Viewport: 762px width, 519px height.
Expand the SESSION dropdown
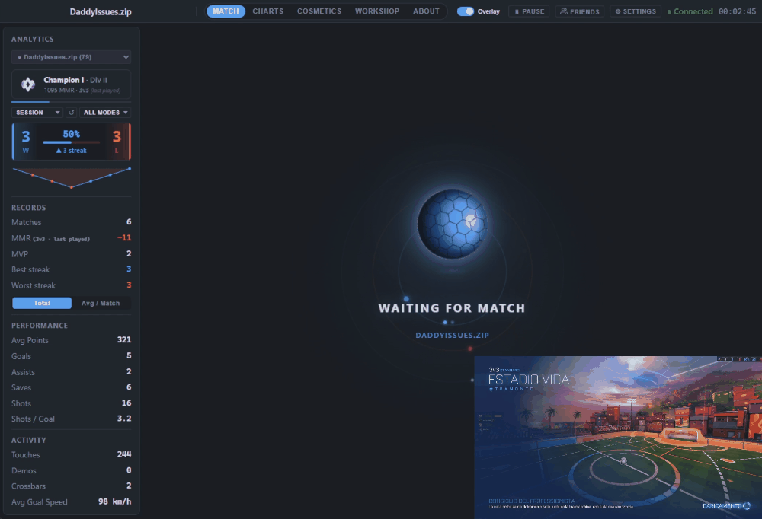[37, 112]
